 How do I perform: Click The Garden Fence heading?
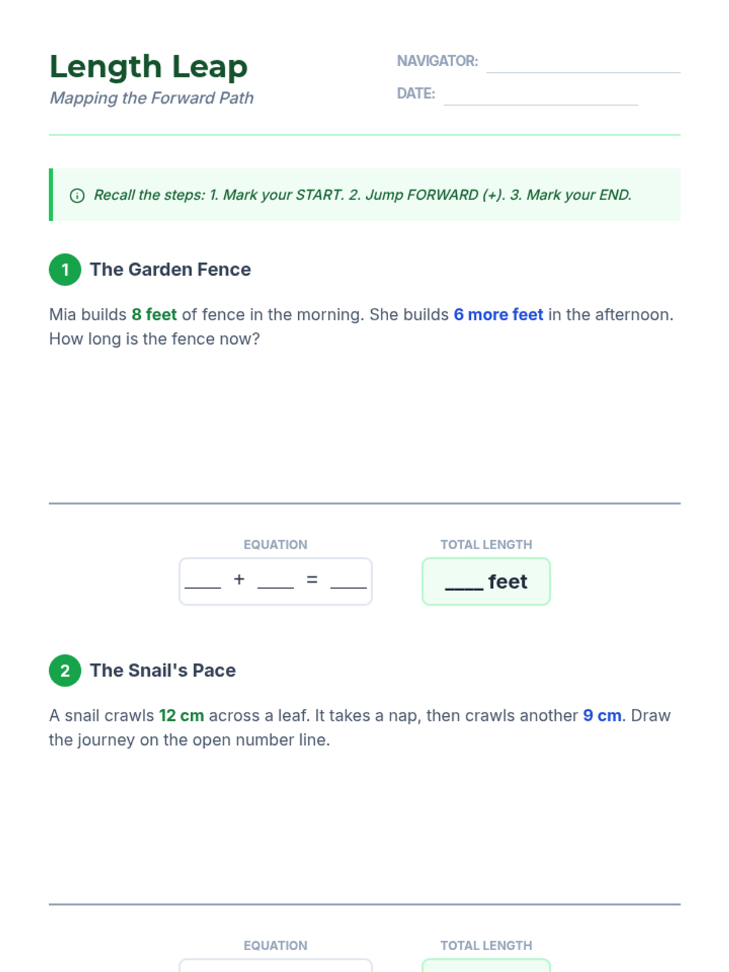click(170, 270)
